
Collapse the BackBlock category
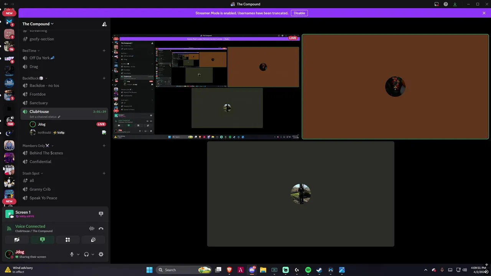point(35,78)
